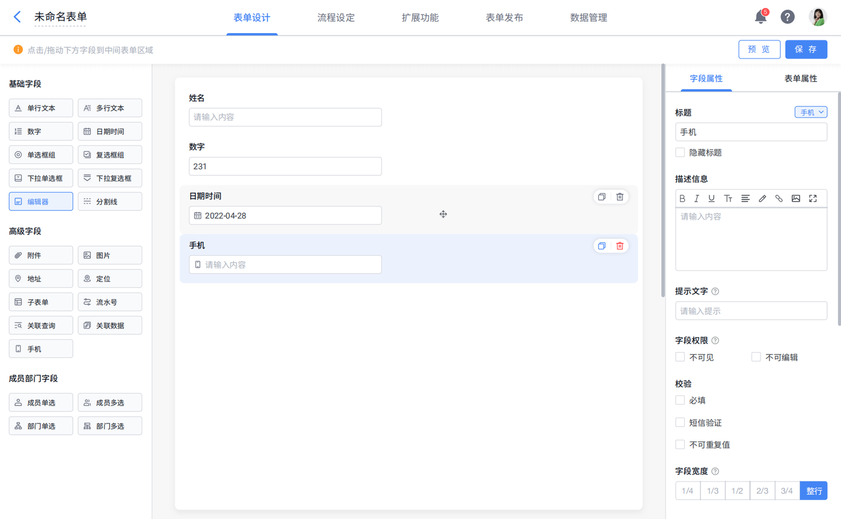This screenshot has height=519, width=841.
Task: Open the user avatar menu
Action: click(x=818, y=17)
